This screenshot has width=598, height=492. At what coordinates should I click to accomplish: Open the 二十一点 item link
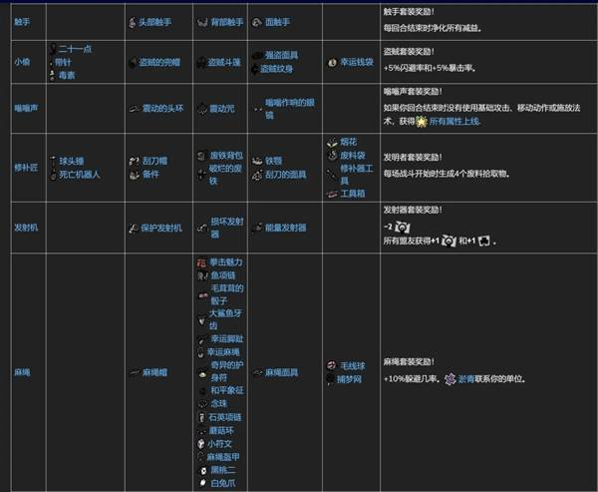[x=76, y=48]
